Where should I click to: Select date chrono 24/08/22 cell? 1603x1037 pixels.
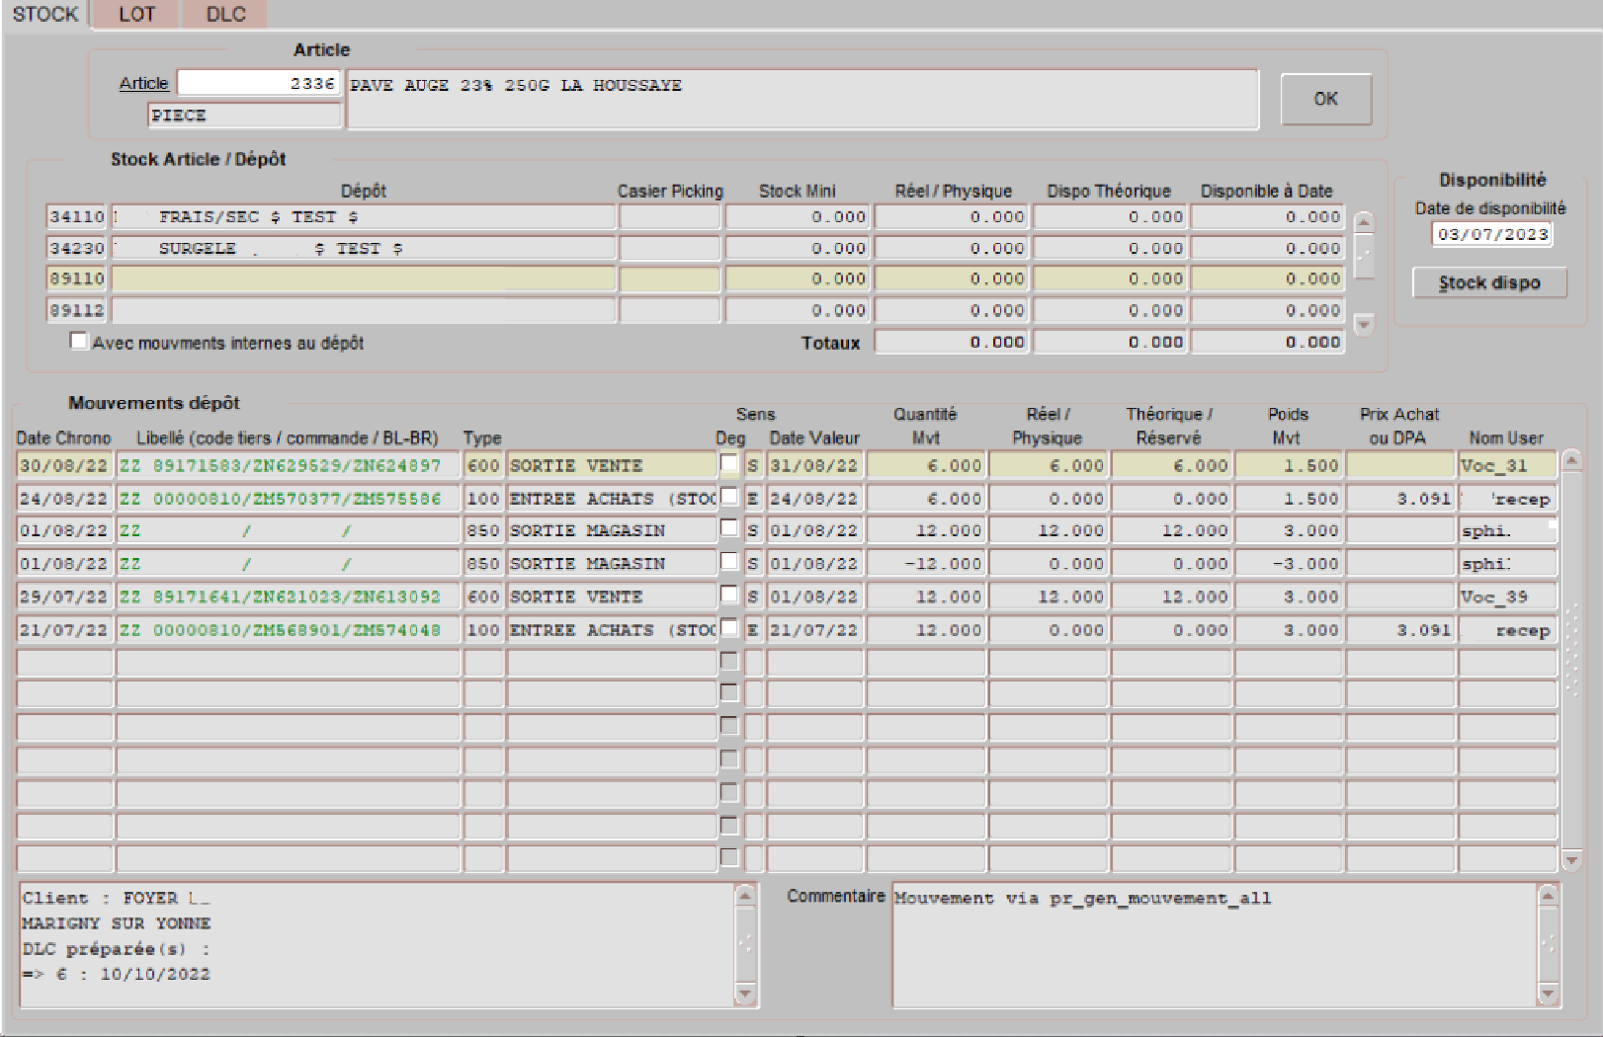click(x=64, y=499)
